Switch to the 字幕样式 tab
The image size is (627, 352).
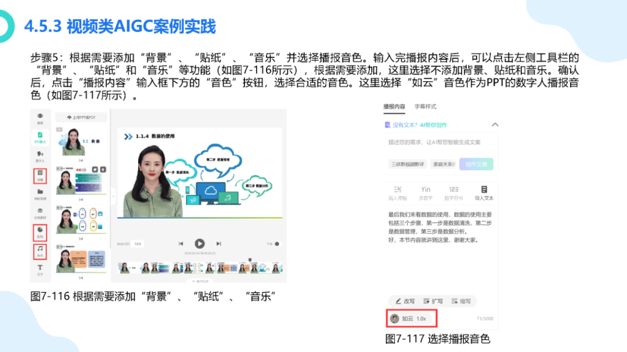[425, 107]
